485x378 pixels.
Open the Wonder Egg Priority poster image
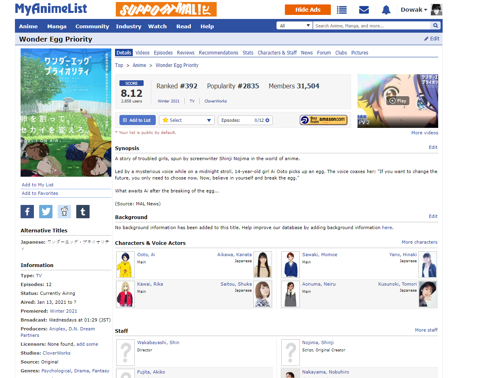click(66, 113)
